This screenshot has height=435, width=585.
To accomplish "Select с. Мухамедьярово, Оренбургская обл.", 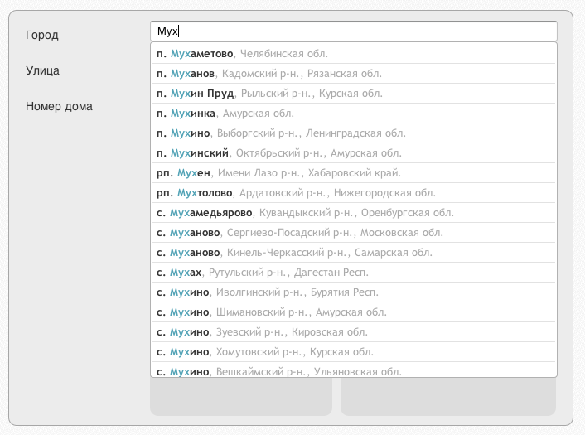I will coord(353,213).
